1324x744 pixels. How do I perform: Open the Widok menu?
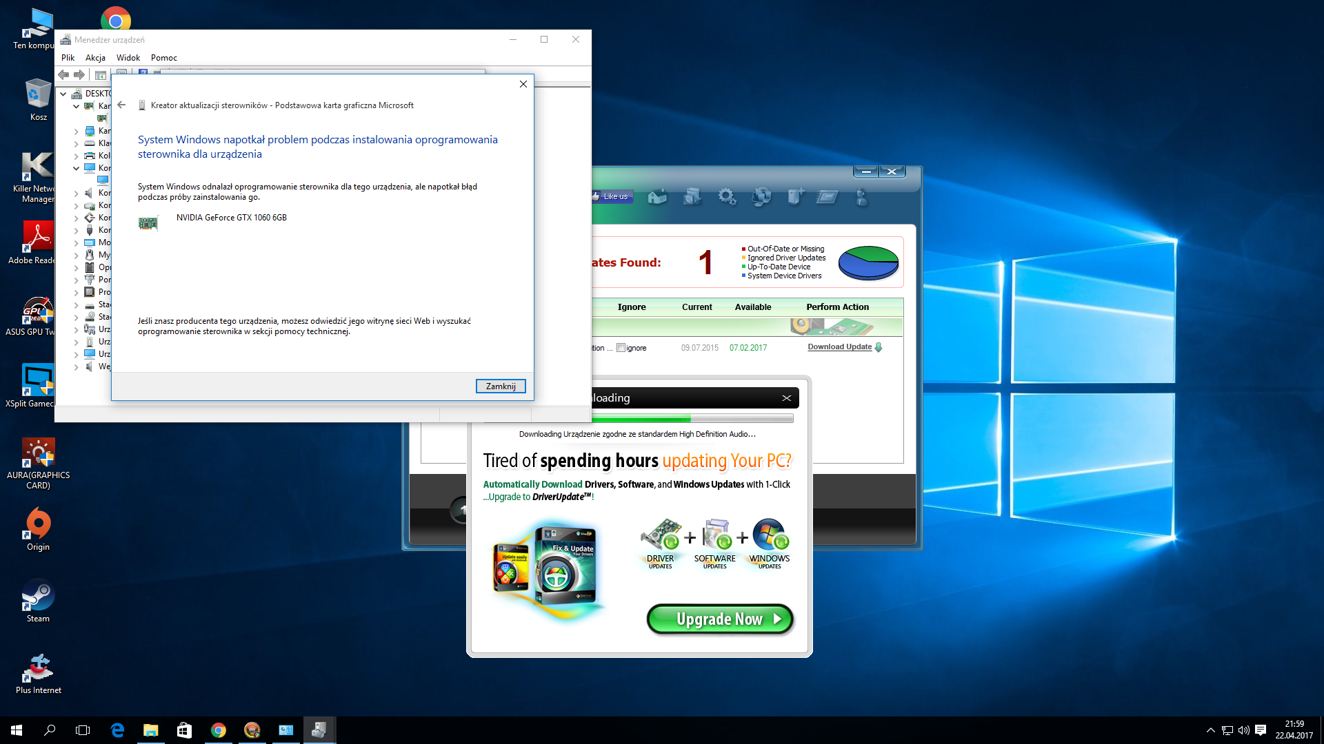point(128,58)
